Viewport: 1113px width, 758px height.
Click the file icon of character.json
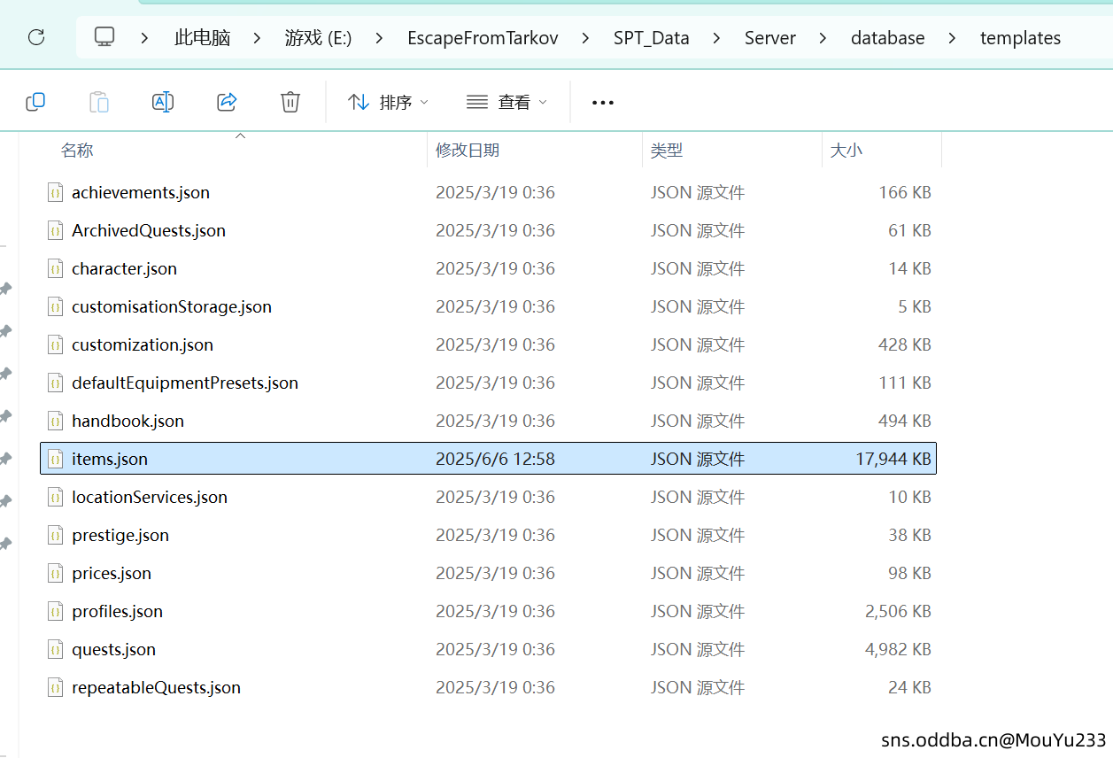(55, 268)
